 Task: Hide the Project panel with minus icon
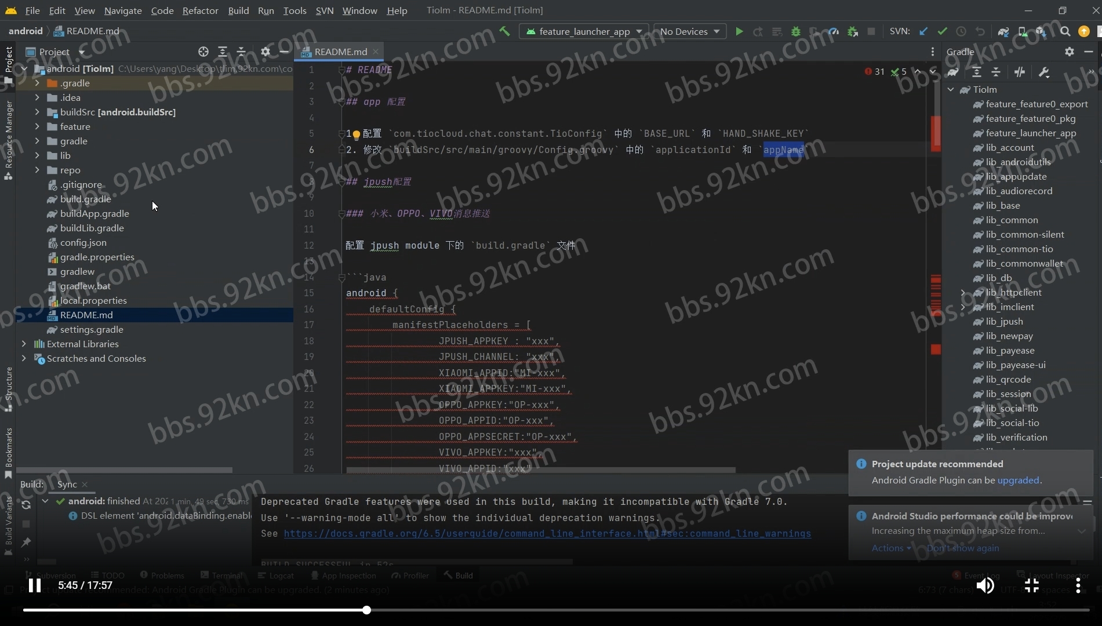(284, 52)
